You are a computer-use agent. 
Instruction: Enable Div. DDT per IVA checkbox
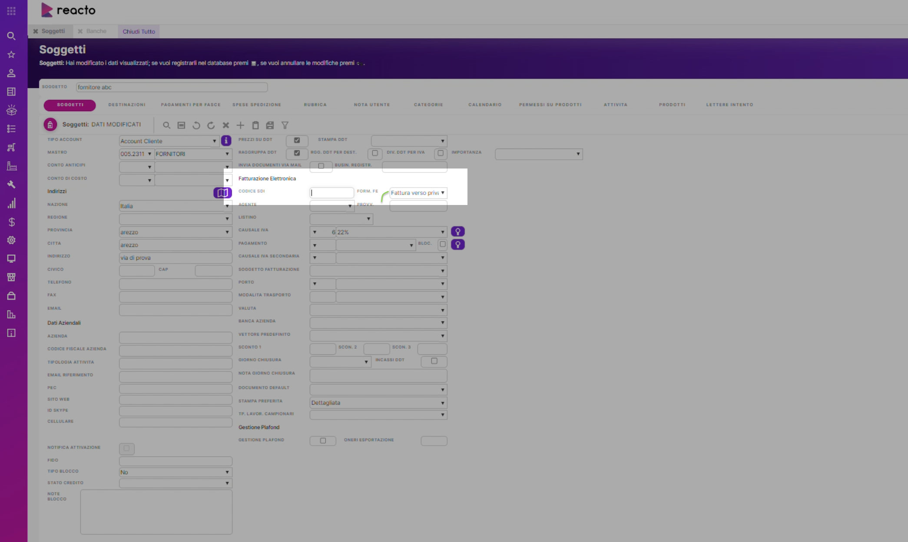(x=440, y=153)
